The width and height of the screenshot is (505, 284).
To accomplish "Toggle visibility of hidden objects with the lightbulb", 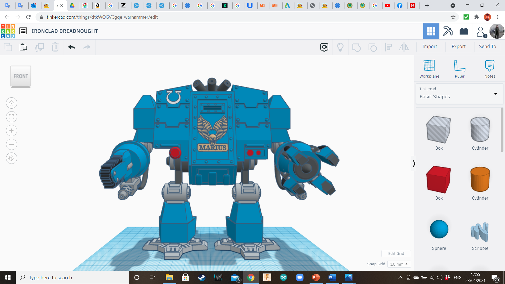I will [340, 47].
